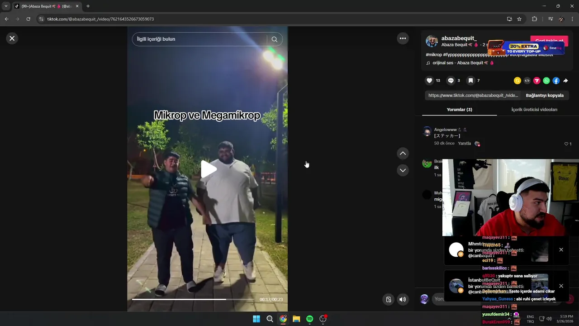Image resolution: width=579 pixels, height=326 pixels.
Task: Open 'İçerik üreticisi videoları' tab
Action: point(534,110)
